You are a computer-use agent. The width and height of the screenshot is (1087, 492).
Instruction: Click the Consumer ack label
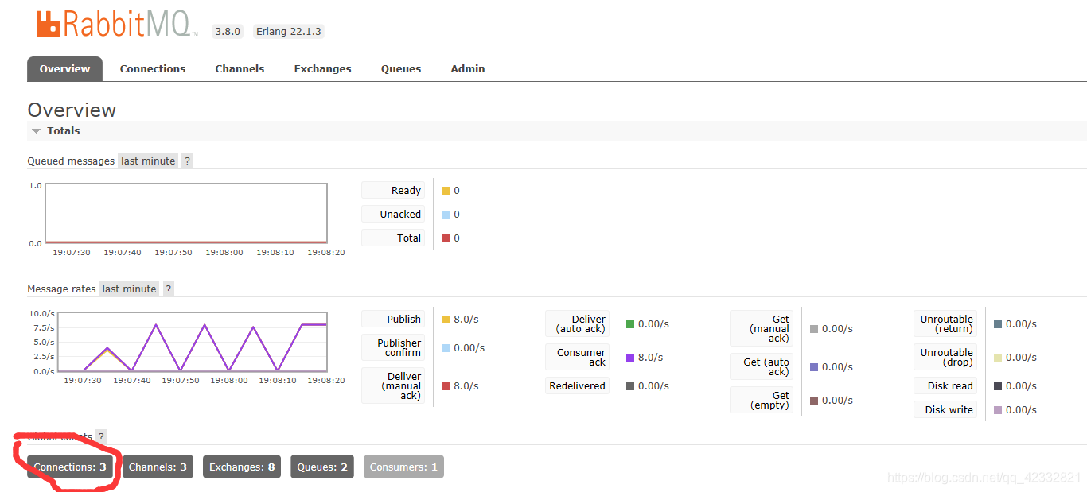(x=578, y=357)
